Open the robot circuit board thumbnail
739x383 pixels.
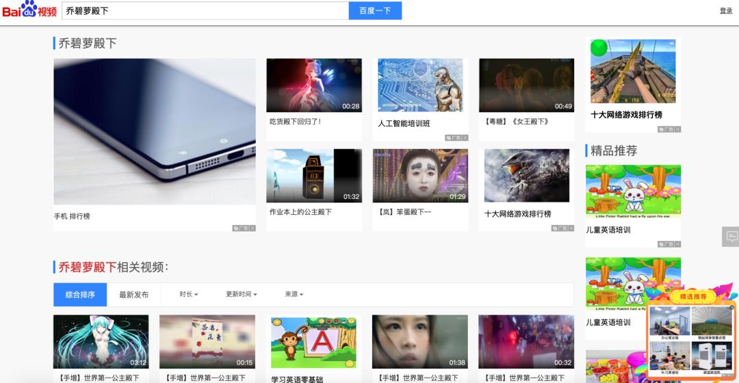click(x=420, y=85)
